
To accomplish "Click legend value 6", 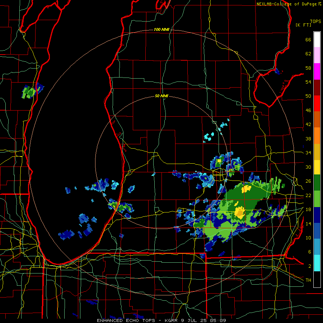I will [309, 252].
